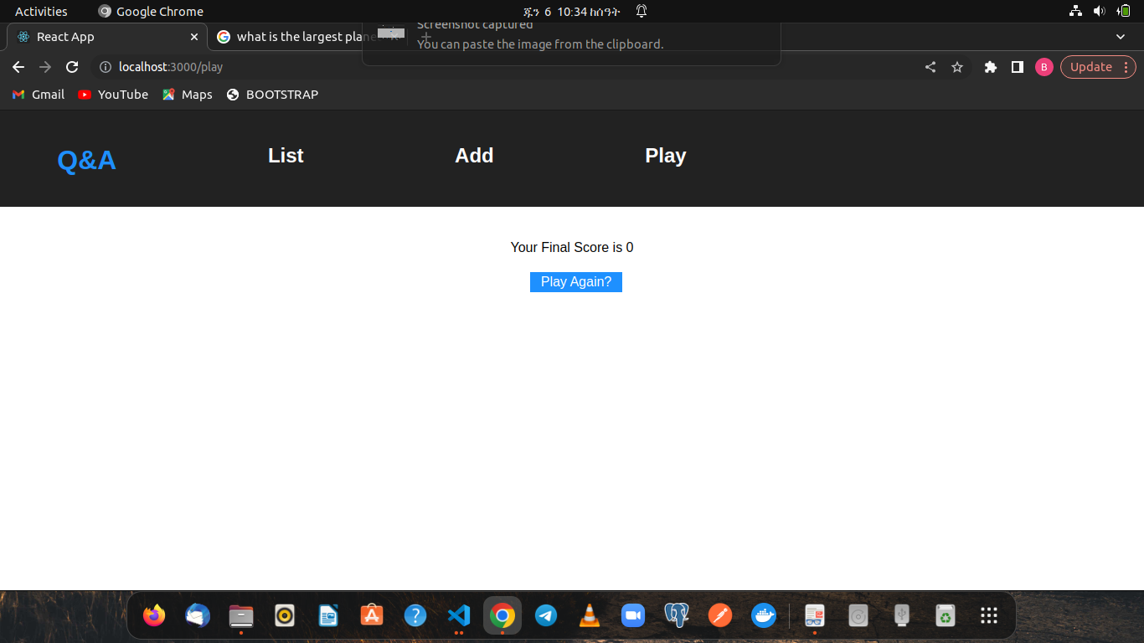Open Firefox from the dock
1144x643 pixels.
tap(154, 615)
